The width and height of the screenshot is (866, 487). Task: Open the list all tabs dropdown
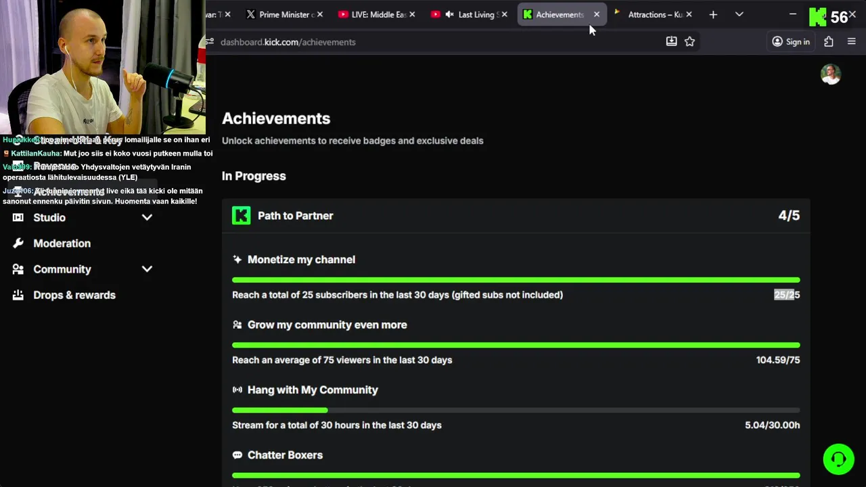(739, 14)
